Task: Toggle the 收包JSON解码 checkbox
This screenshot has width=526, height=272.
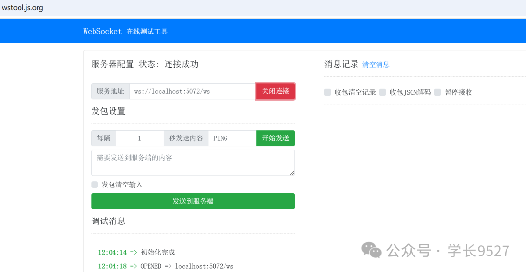Action: [383, 92]
